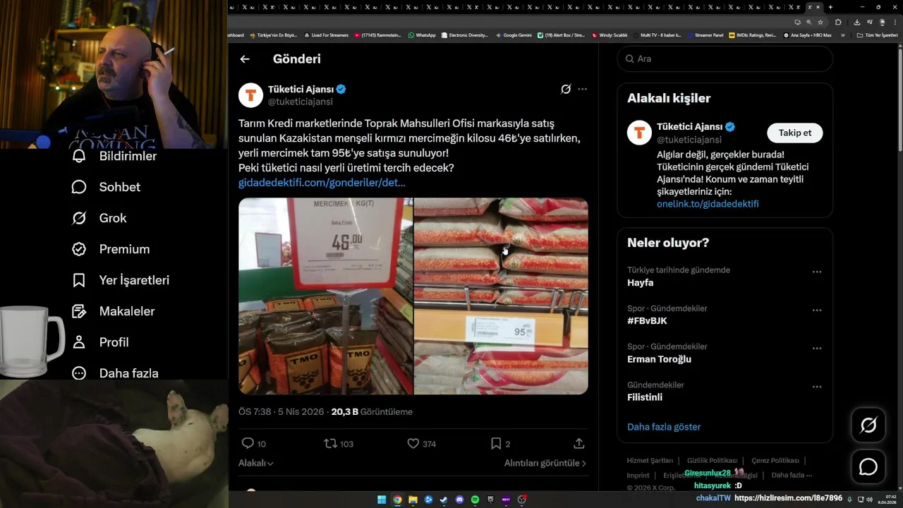The image size is (903, 508).
Task: Open the floating chat messages button
Action: pos(868,467)
